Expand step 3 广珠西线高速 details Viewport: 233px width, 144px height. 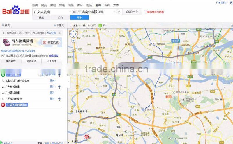(52, 93)
